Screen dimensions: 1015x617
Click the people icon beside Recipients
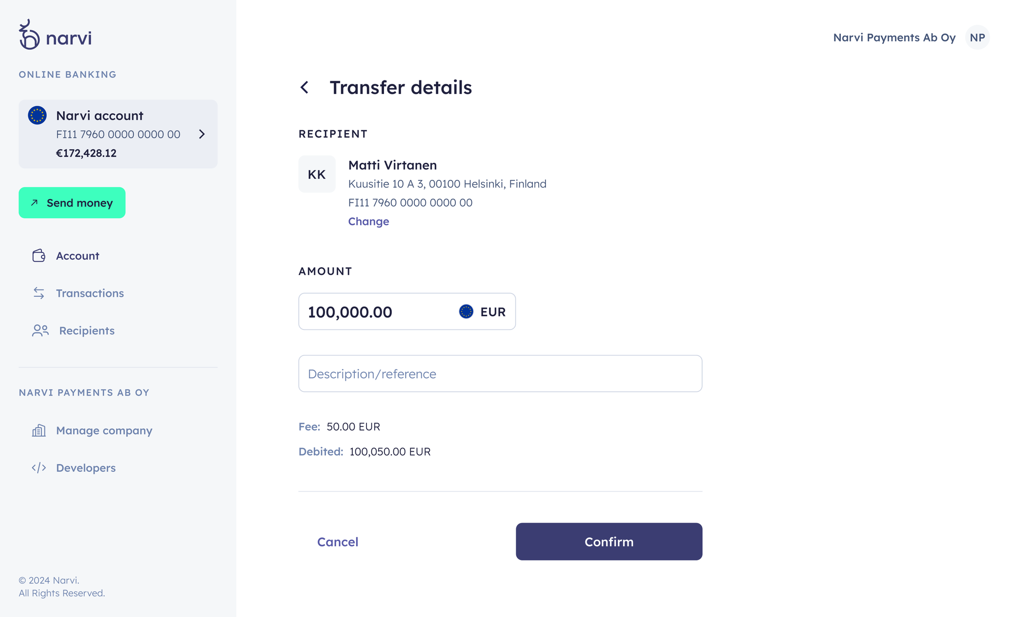[x=40, y=330]
